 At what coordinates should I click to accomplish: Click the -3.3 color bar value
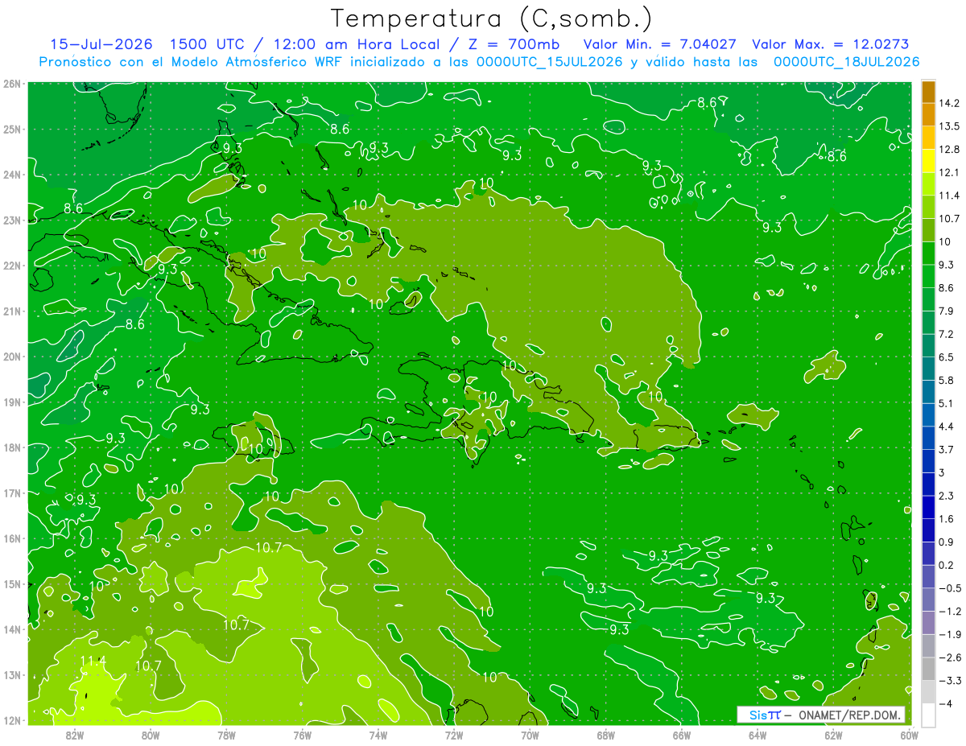click(949, 680)
